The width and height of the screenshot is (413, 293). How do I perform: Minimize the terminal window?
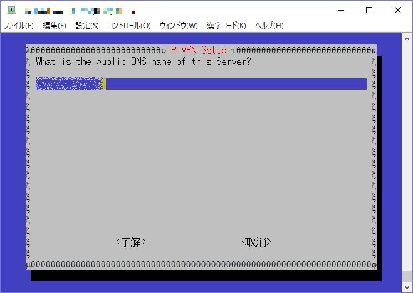(x=341, y=10)
